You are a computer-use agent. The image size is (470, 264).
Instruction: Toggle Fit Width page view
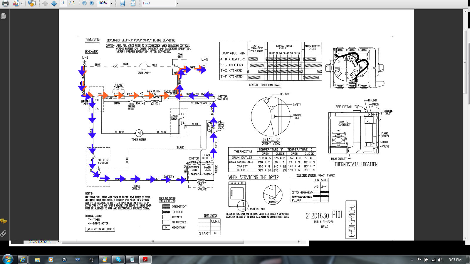pos(122,3)
